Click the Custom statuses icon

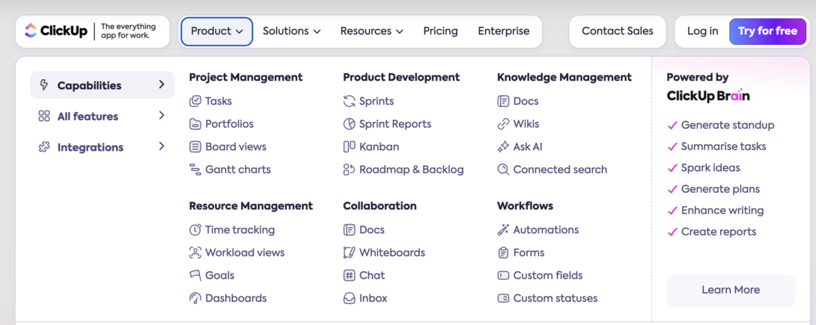point(503,299)
